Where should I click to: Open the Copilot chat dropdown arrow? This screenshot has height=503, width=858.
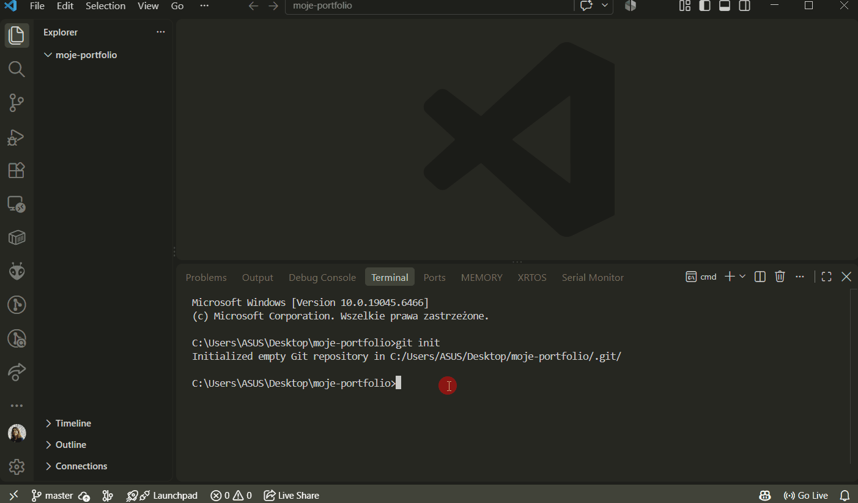605,6
